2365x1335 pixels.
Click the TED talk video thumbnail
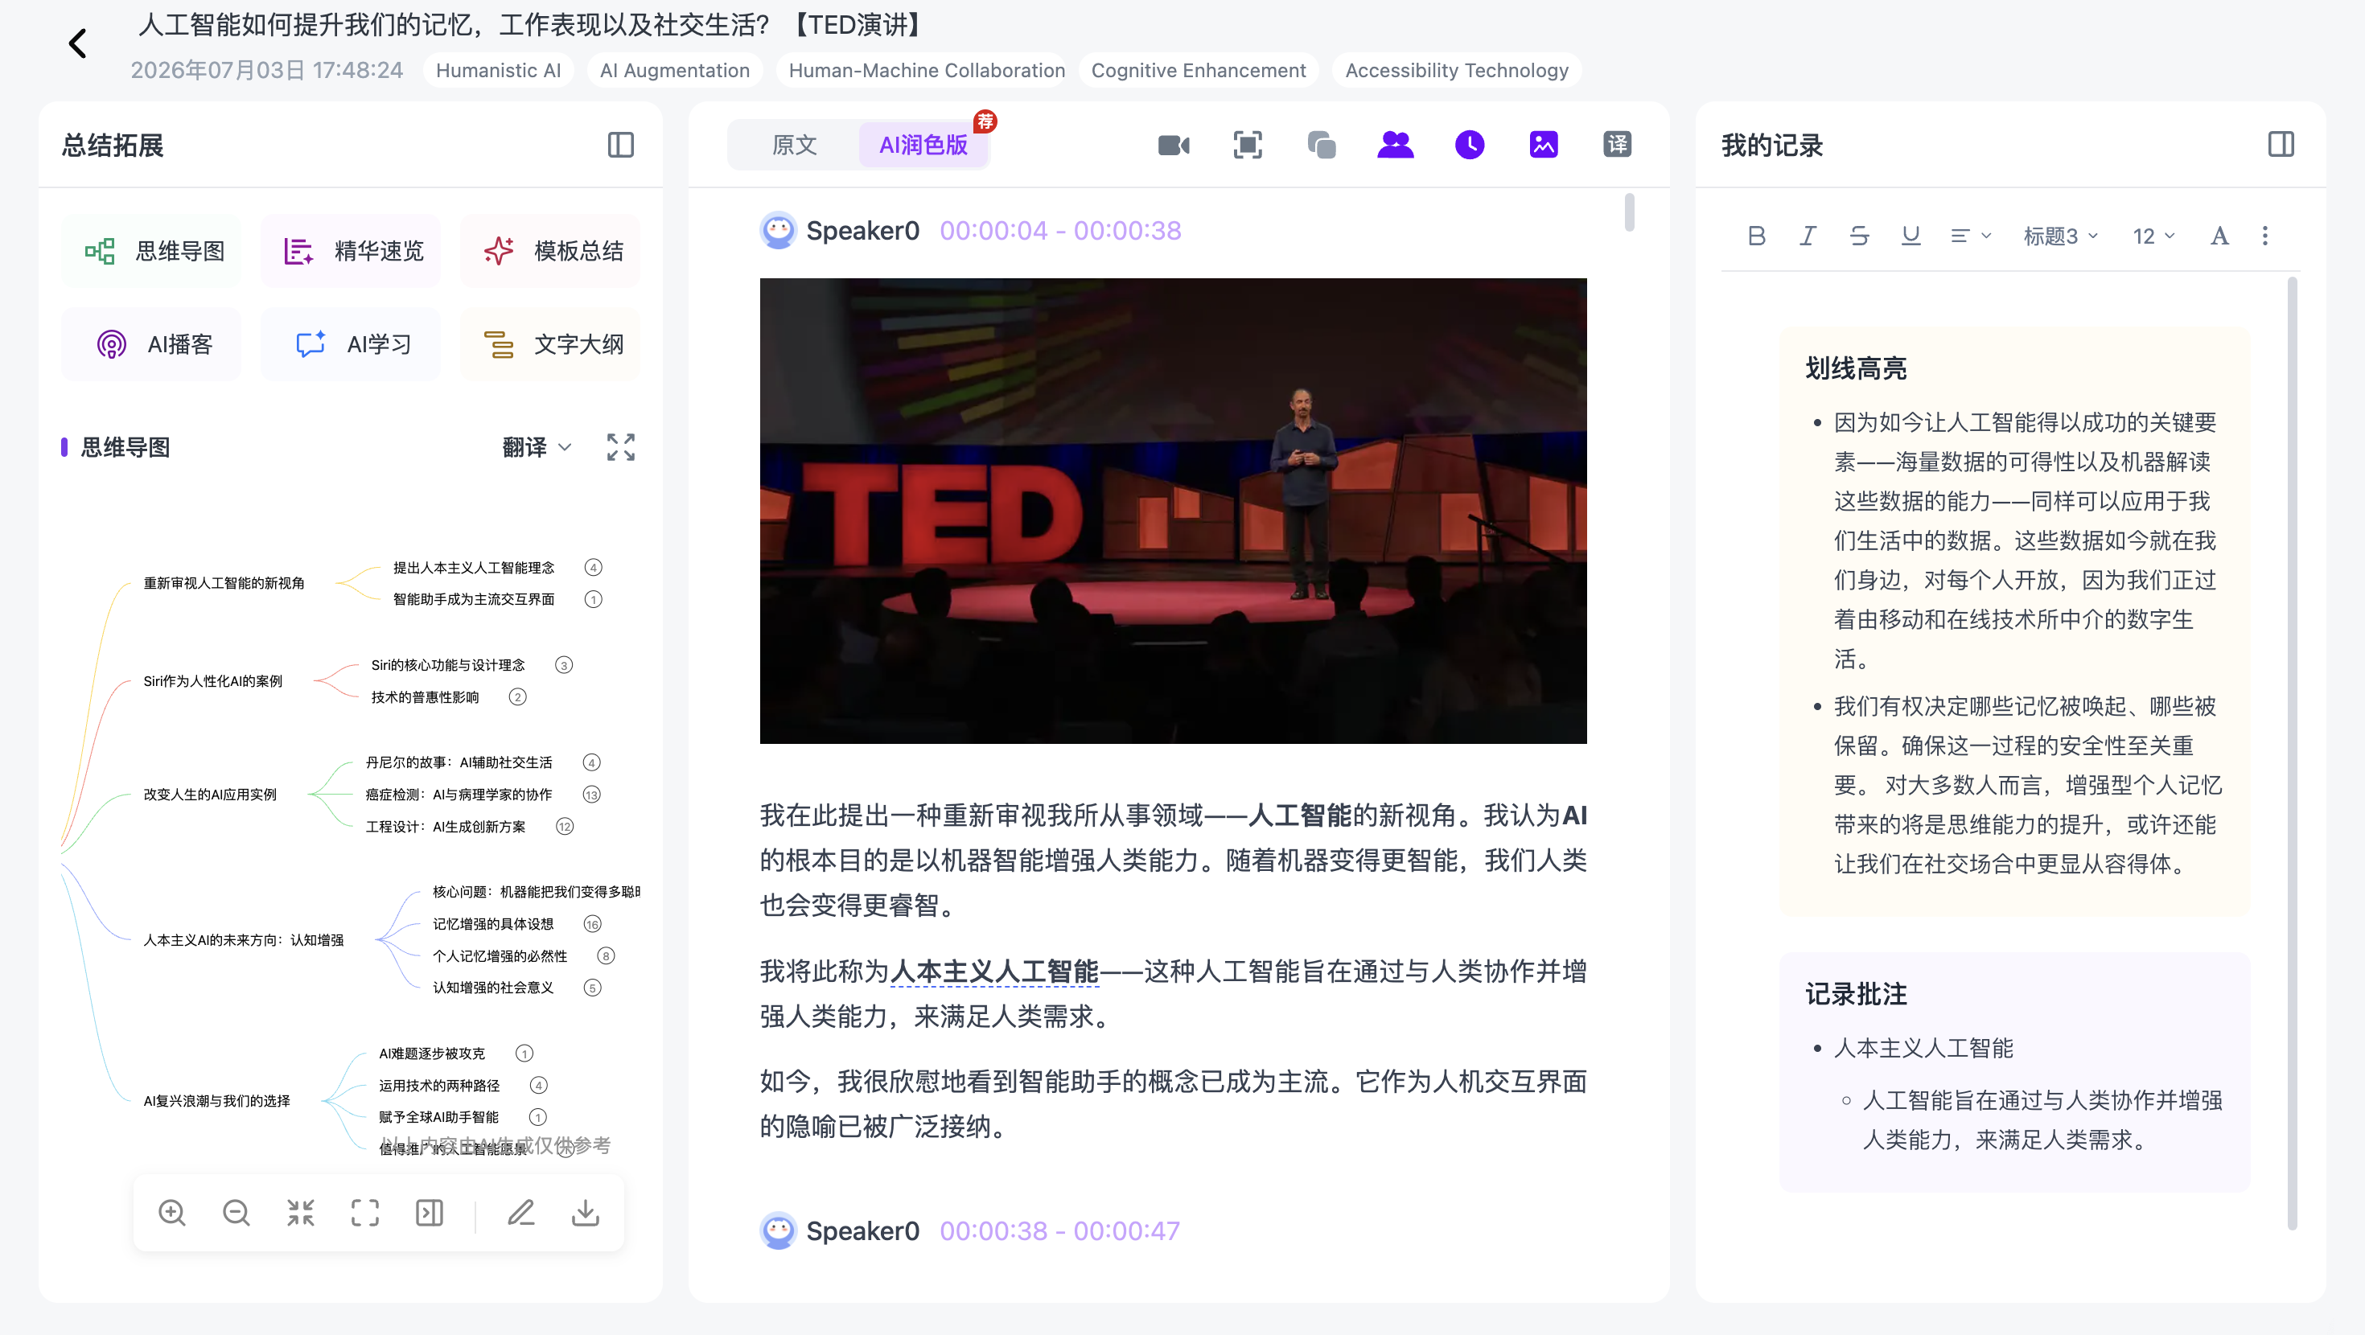(1174, 511)
